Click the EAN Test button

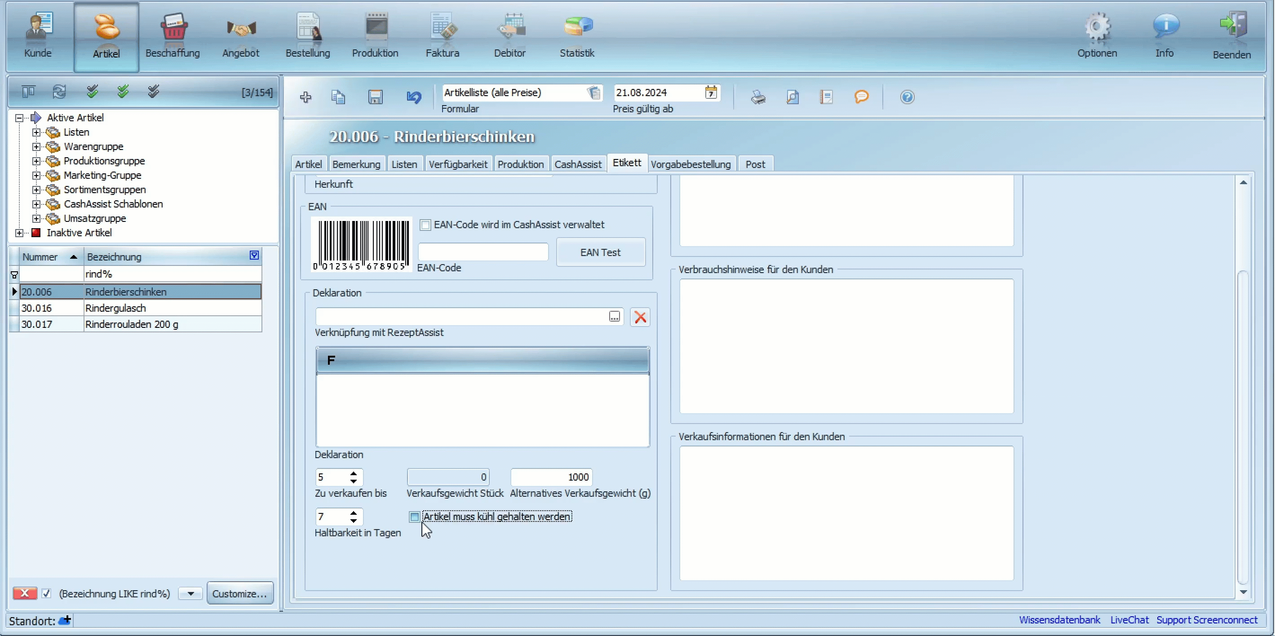(x=600, y=252)
